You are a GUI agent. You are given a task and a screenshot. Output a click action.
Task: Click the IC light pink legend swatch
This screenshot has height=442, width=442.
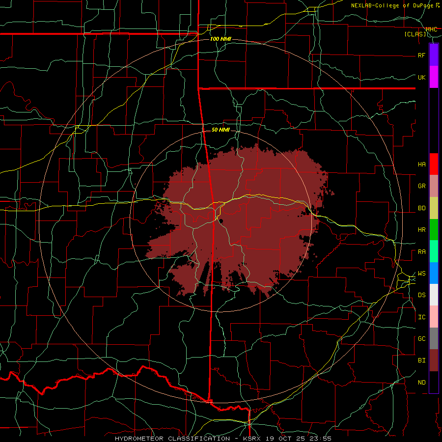point(434,317)
